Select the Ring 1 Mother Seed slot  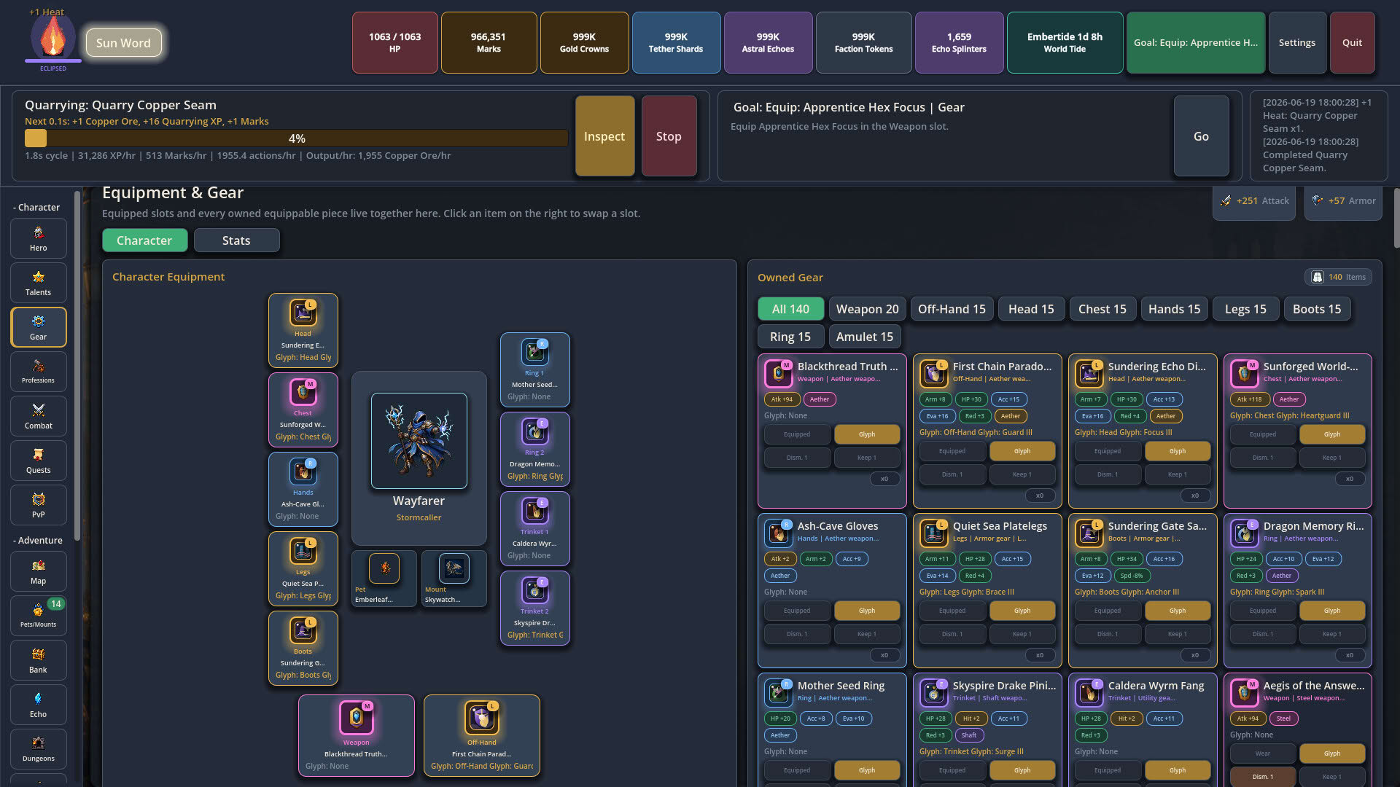pos(535,369)
